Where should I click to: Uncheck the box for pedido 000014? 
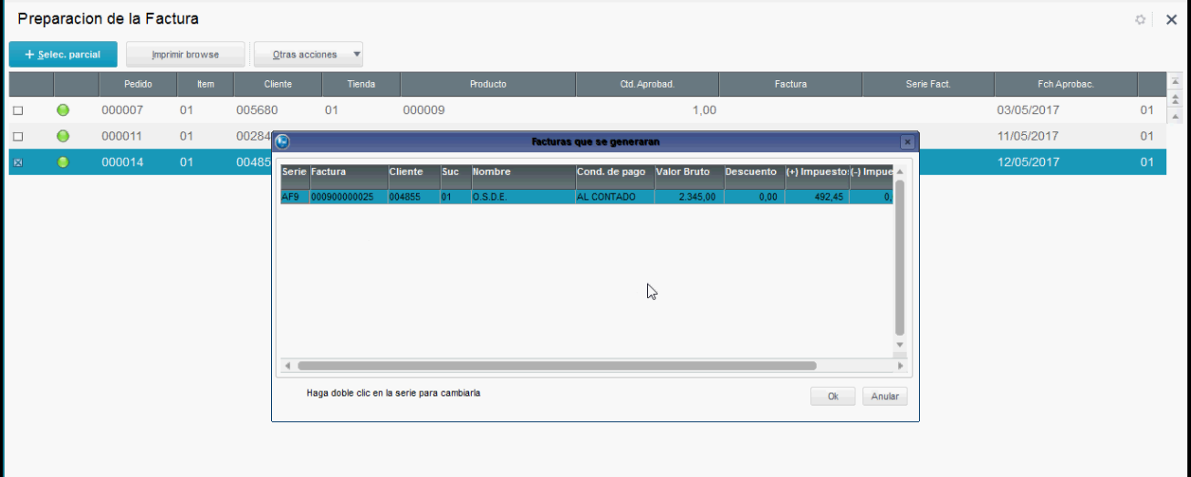click(17, 163)
